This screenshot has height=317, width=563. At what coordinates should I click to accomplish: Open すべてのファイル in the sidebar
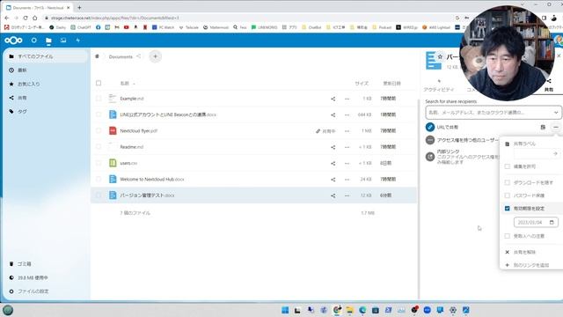click(x=46, y=56)
